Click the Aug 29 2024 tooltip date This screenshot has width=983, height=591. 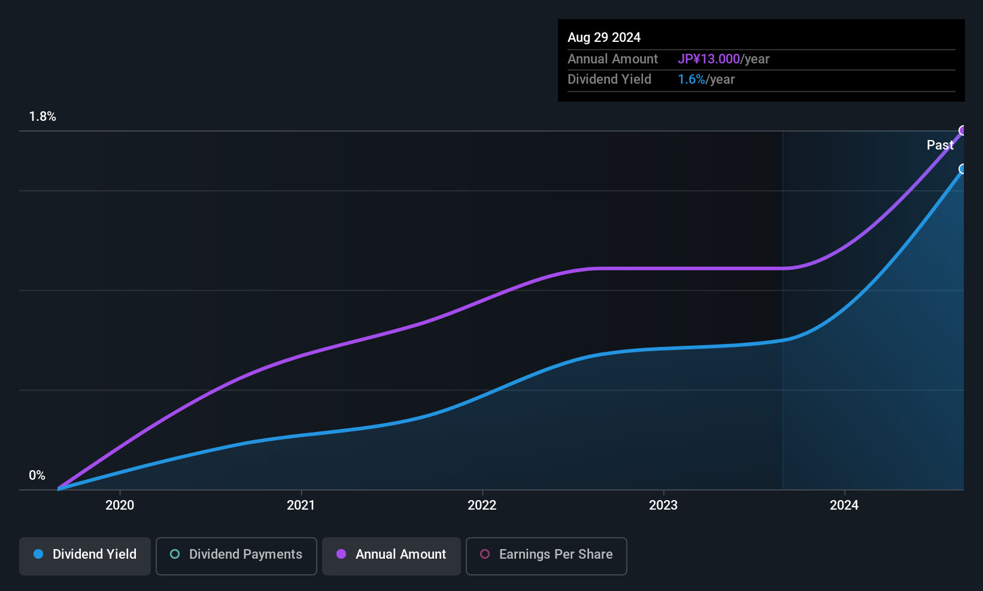604,38
